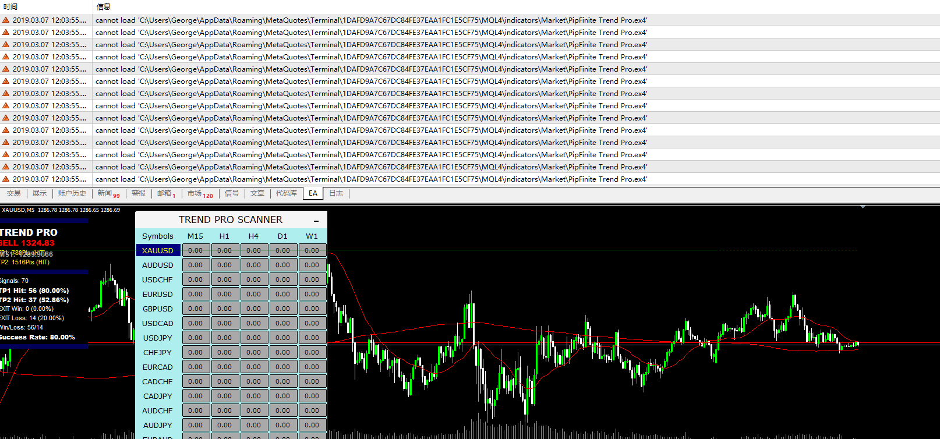Open GBPUSD D1 scanner cell

(283, 309)
